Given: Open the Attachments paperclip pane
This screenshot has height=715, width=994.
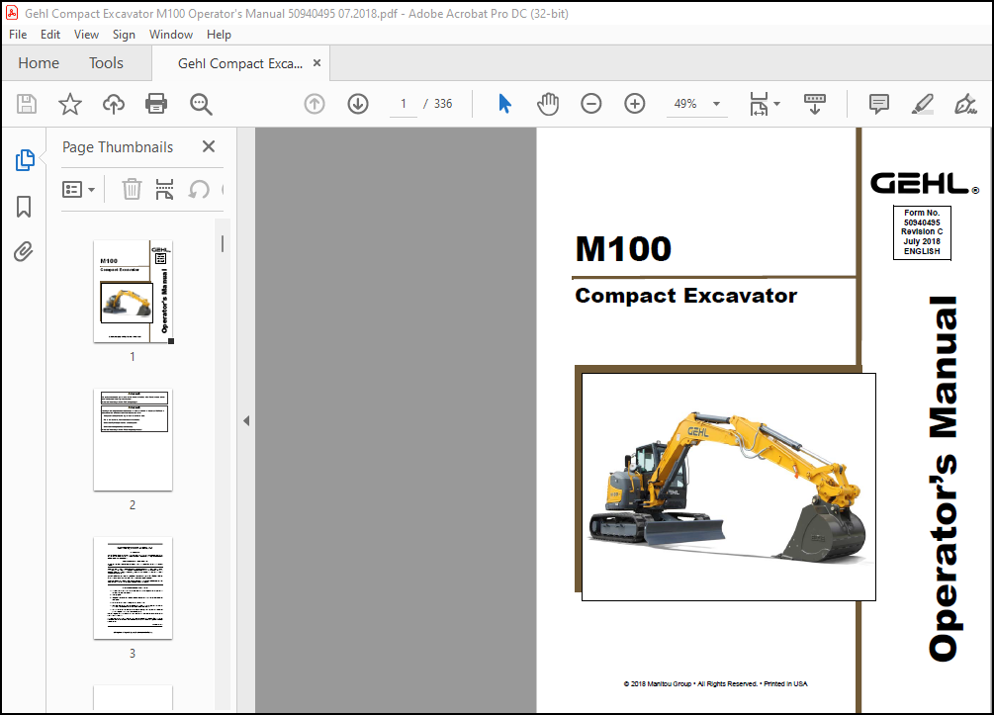Looking at the screenshot, I should click(24, 251).
